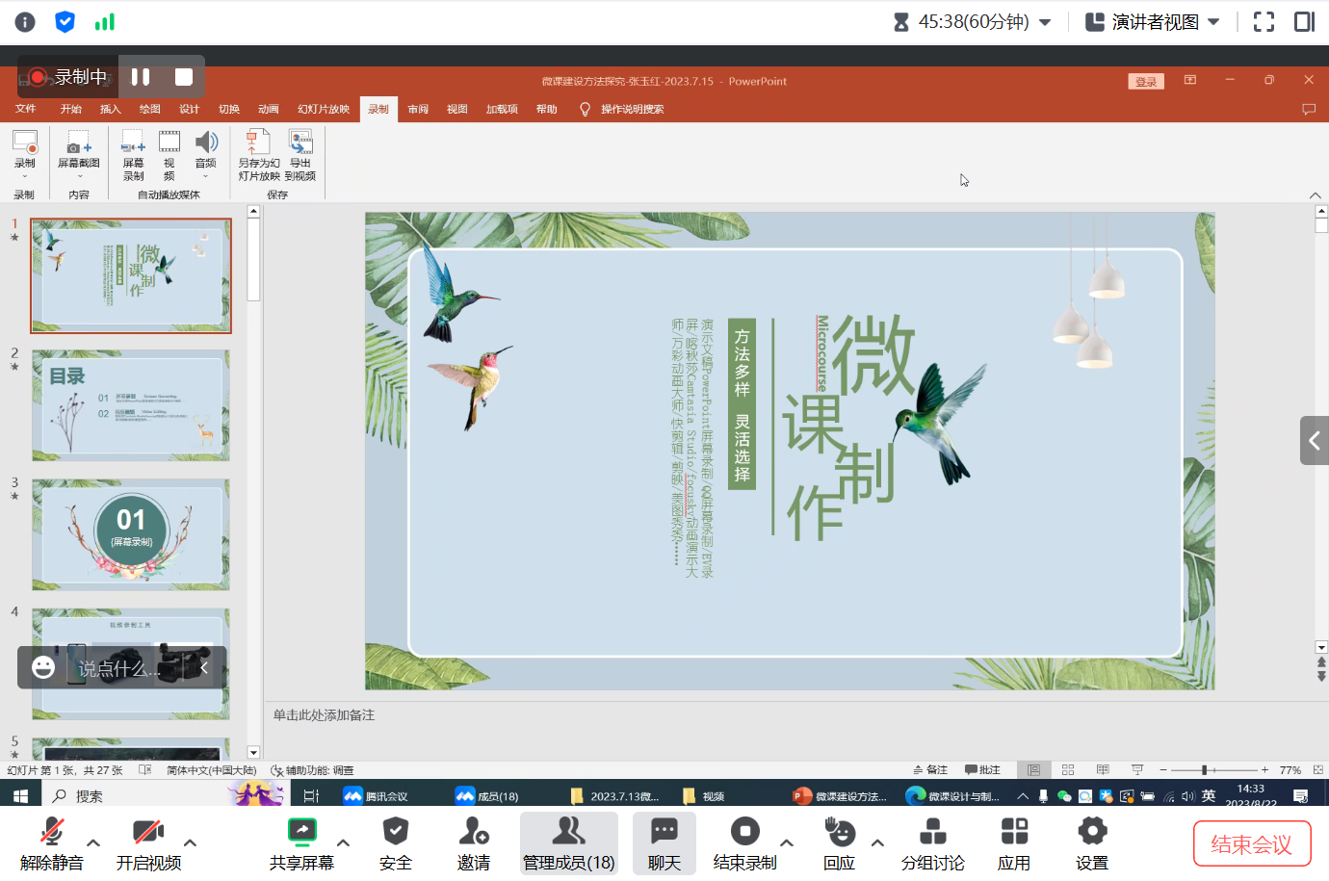Click 结束录制 to end recording
Screen dimensions: 1329x881
(744, 843)
